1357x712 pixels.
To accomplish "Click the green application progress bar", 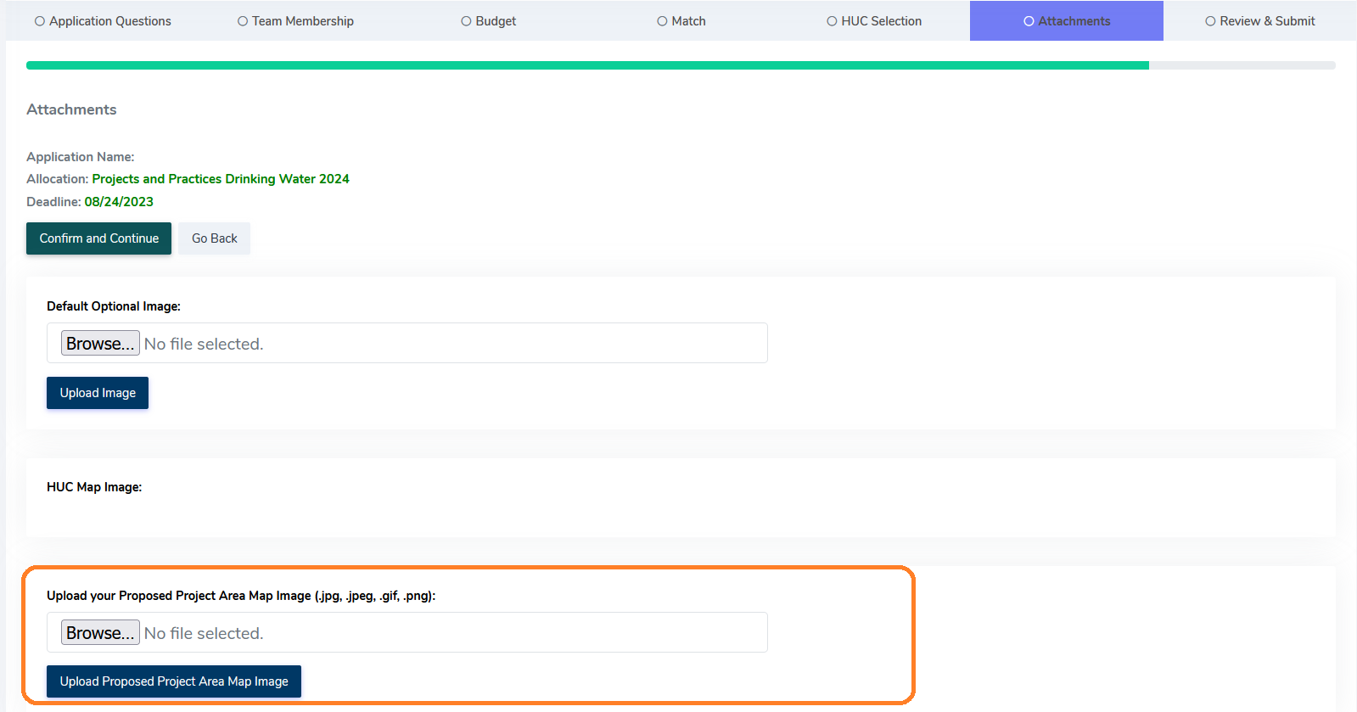I will point(587,65).
